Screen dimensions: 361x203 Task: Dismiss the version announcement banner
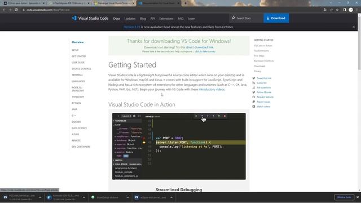tap(354, 27)
